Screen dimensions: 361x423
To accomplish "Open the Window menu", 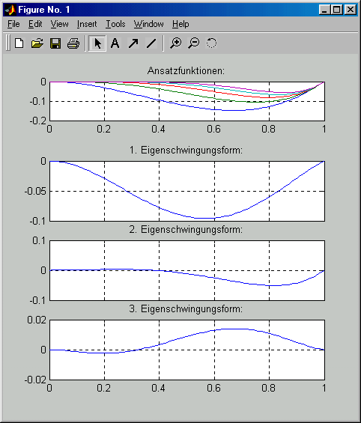I will (148, 24).
